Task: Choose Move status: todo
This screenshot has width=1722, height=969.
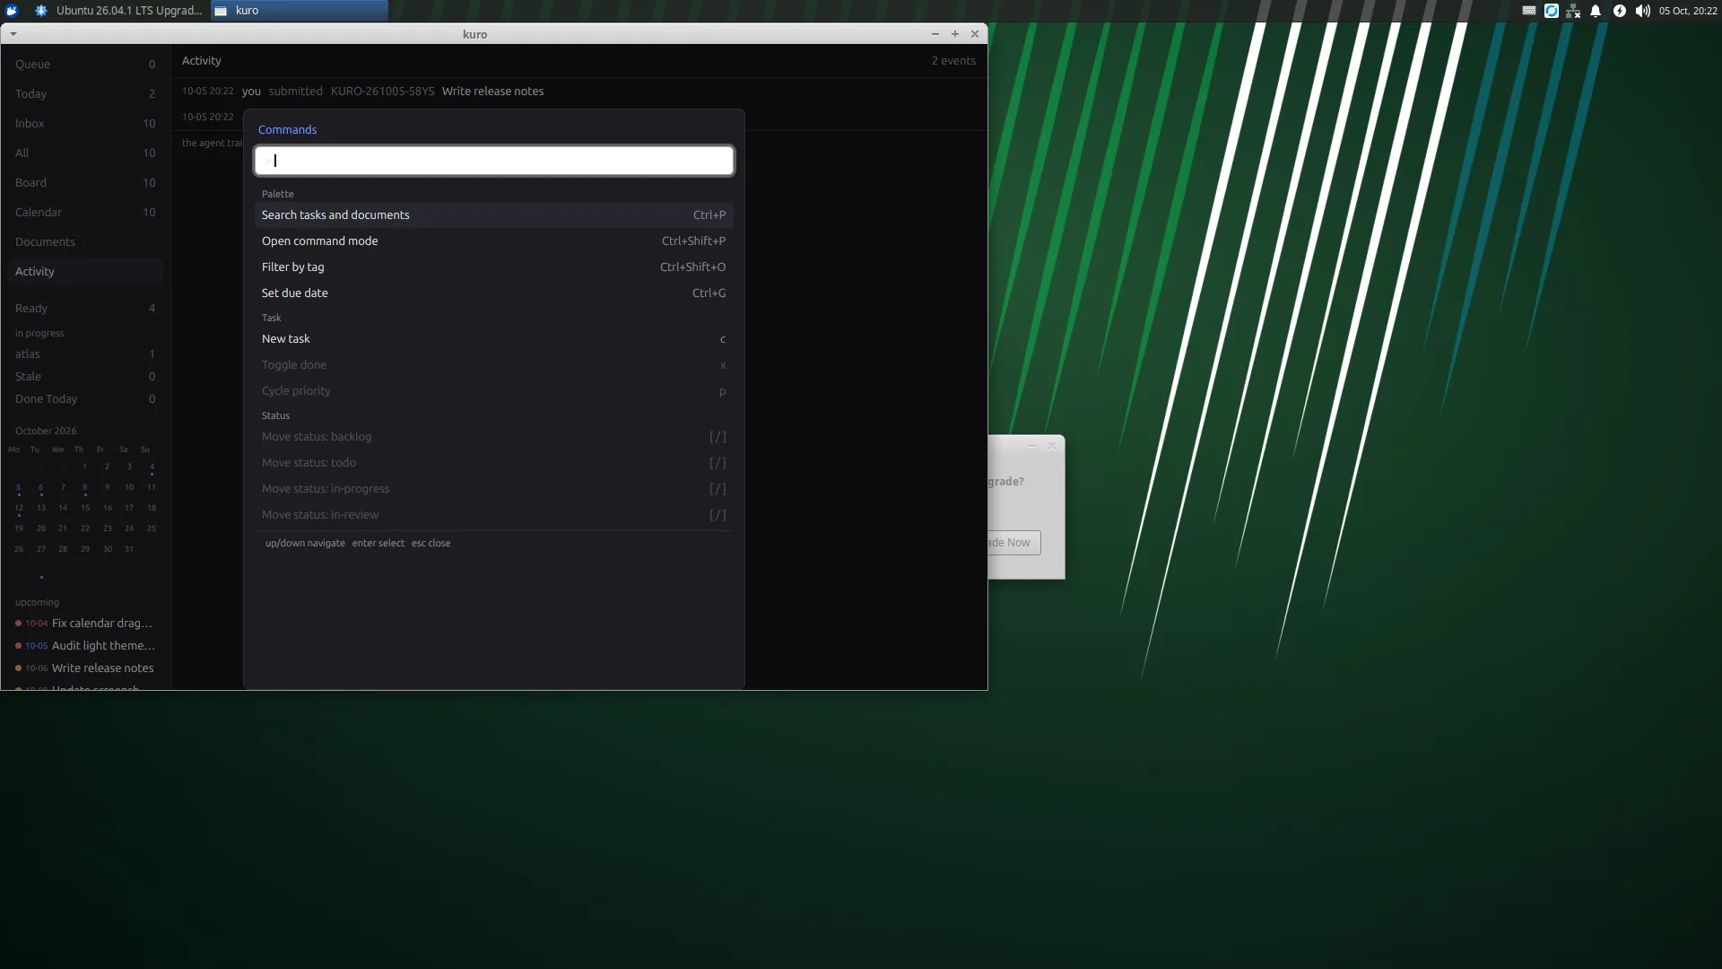Action: [494, 463]
